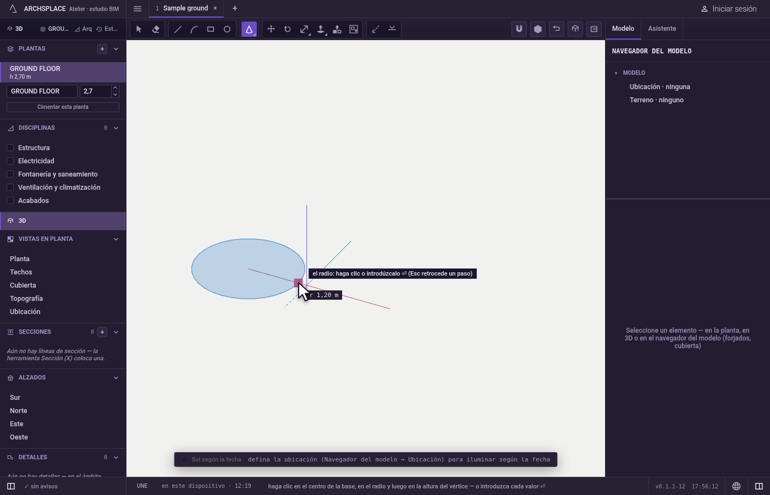Click the solid hexagon shading icon

(x=538, y=29)
